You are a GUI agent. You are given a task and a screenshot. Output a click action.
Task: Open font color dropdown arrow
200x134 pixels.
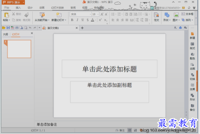click(x=95, y=20)
